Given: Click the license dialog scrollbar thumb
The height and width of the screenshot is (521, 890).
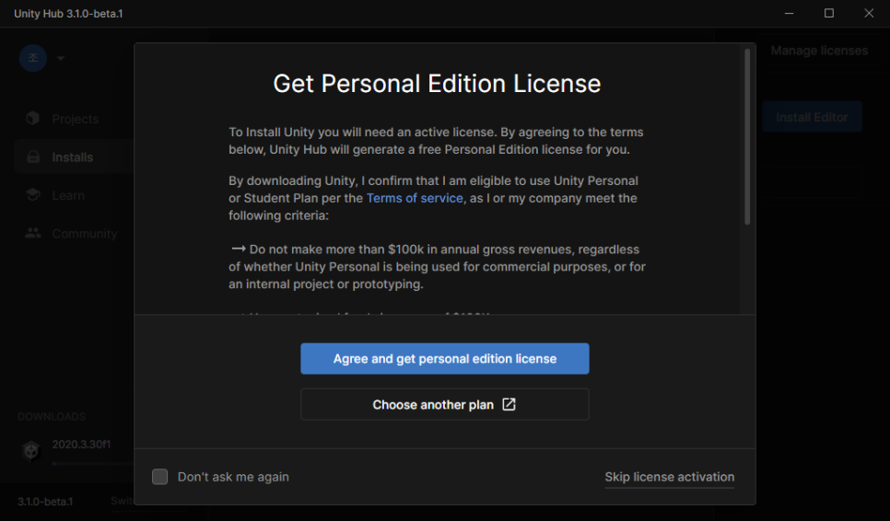Looking at the screenshot, I should tap(747, 136).
